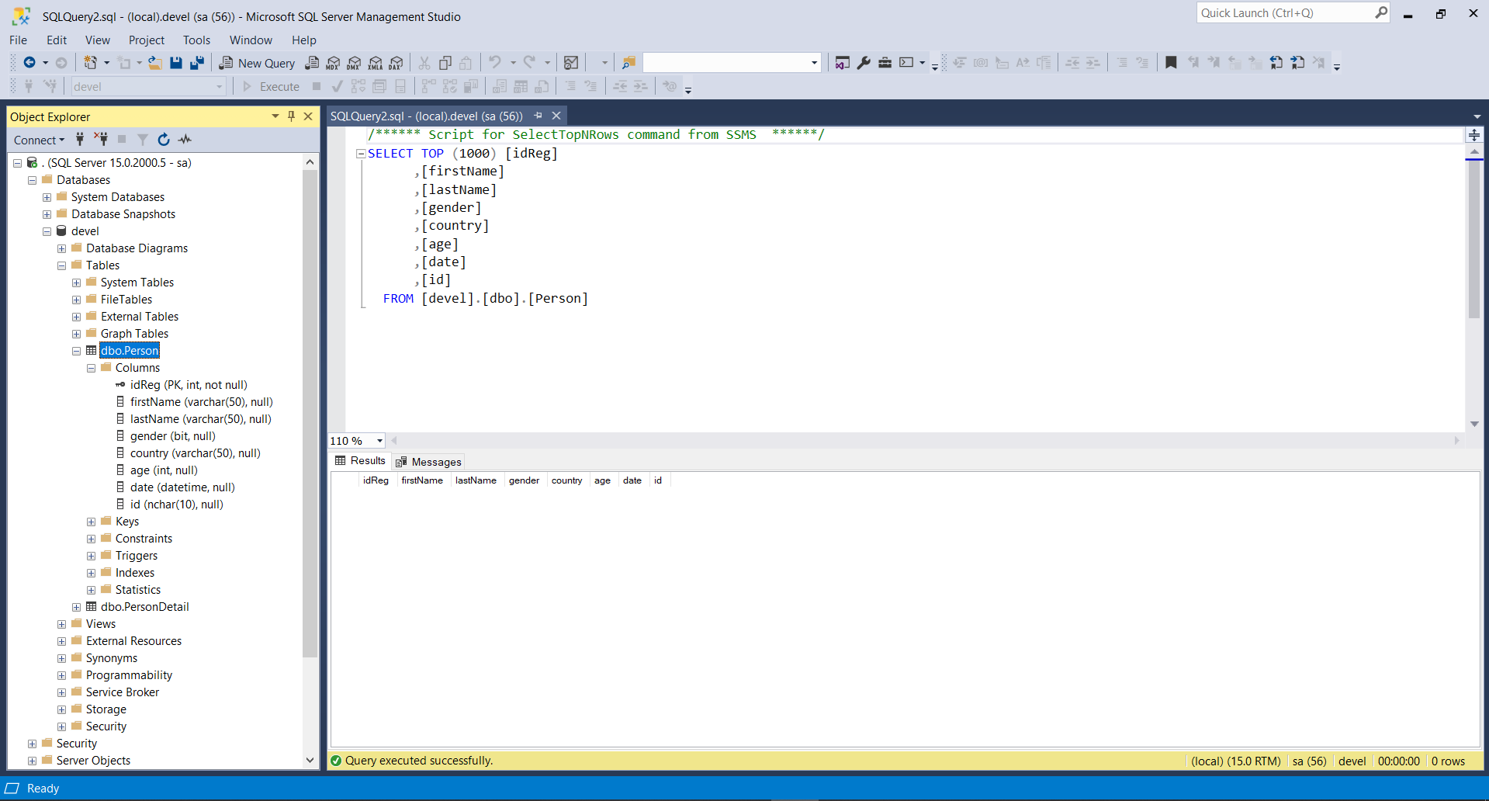
Task: Click the XMLA query icon
Action: coord(376,63)
